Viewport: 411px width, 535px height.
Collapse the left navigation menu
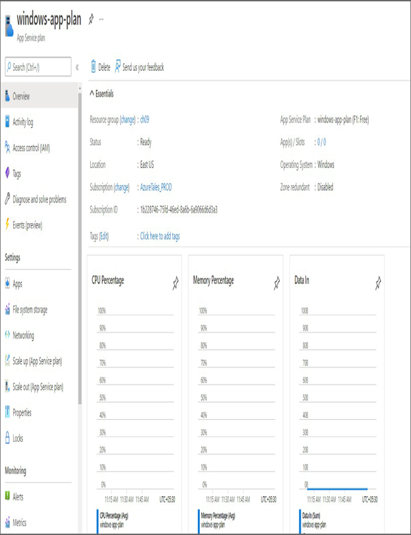(77, 67)
